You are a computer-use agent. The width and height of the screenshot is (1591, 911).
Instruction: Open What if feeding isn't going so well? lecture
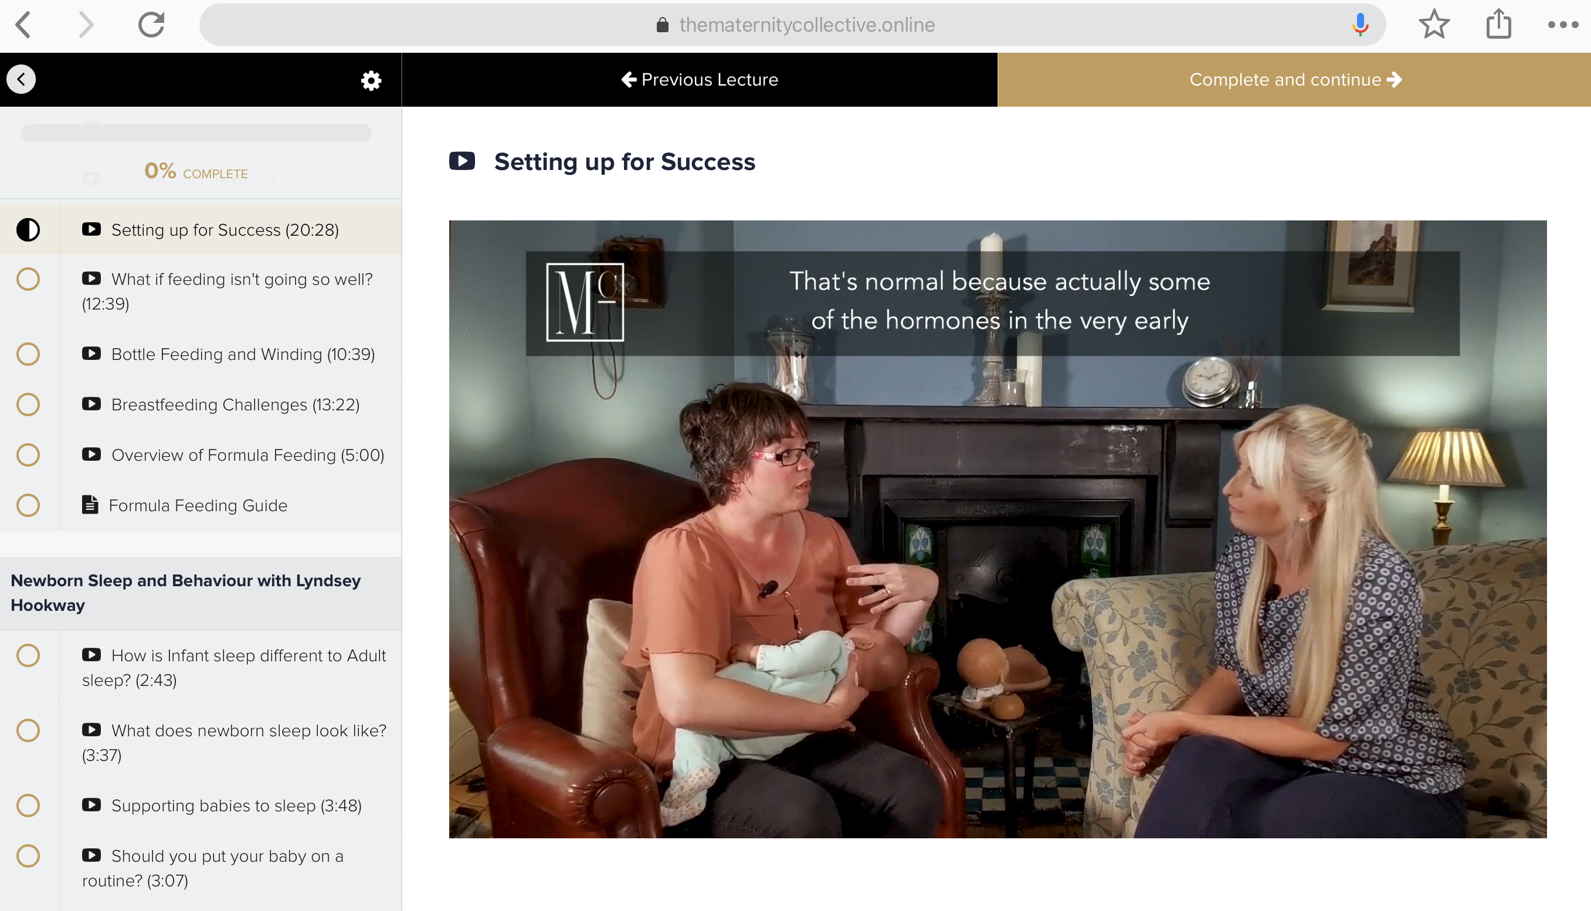[x=227, y=291]
